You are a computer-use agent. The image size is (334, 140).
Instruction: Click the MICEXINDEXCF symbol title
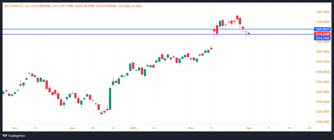[x=15, y=6]
